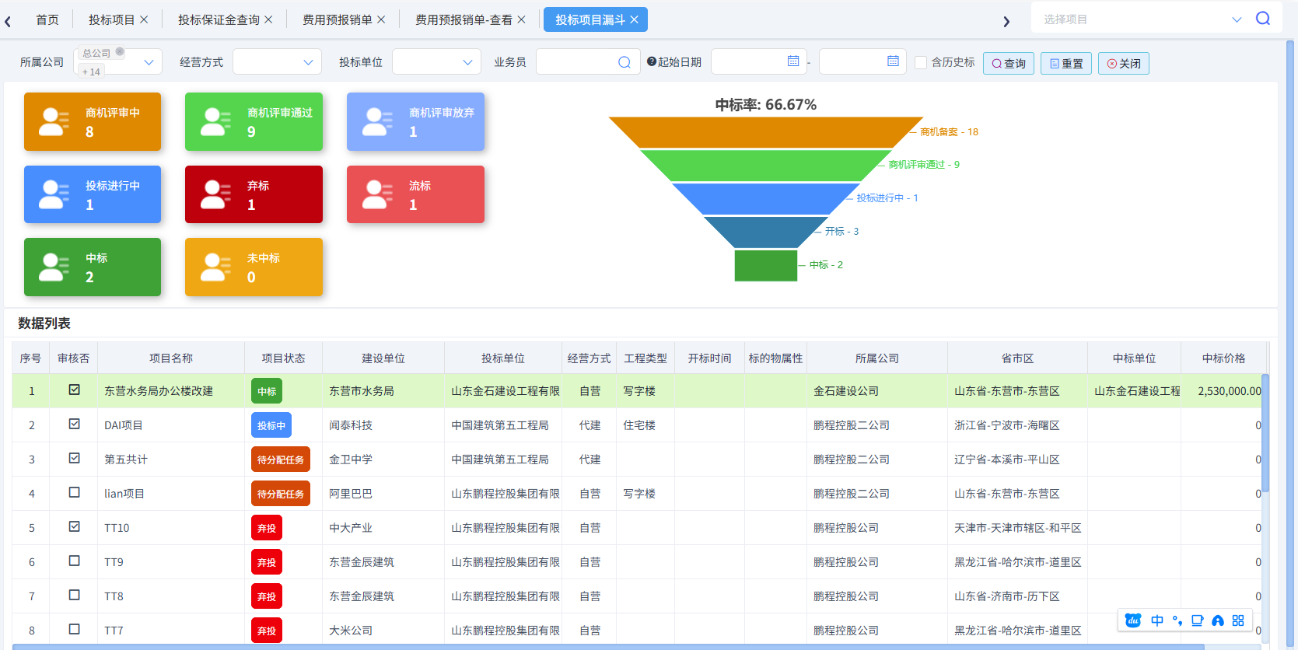
Task: Open the start date calendar picker icon
Action: click(x=792, y=61)
